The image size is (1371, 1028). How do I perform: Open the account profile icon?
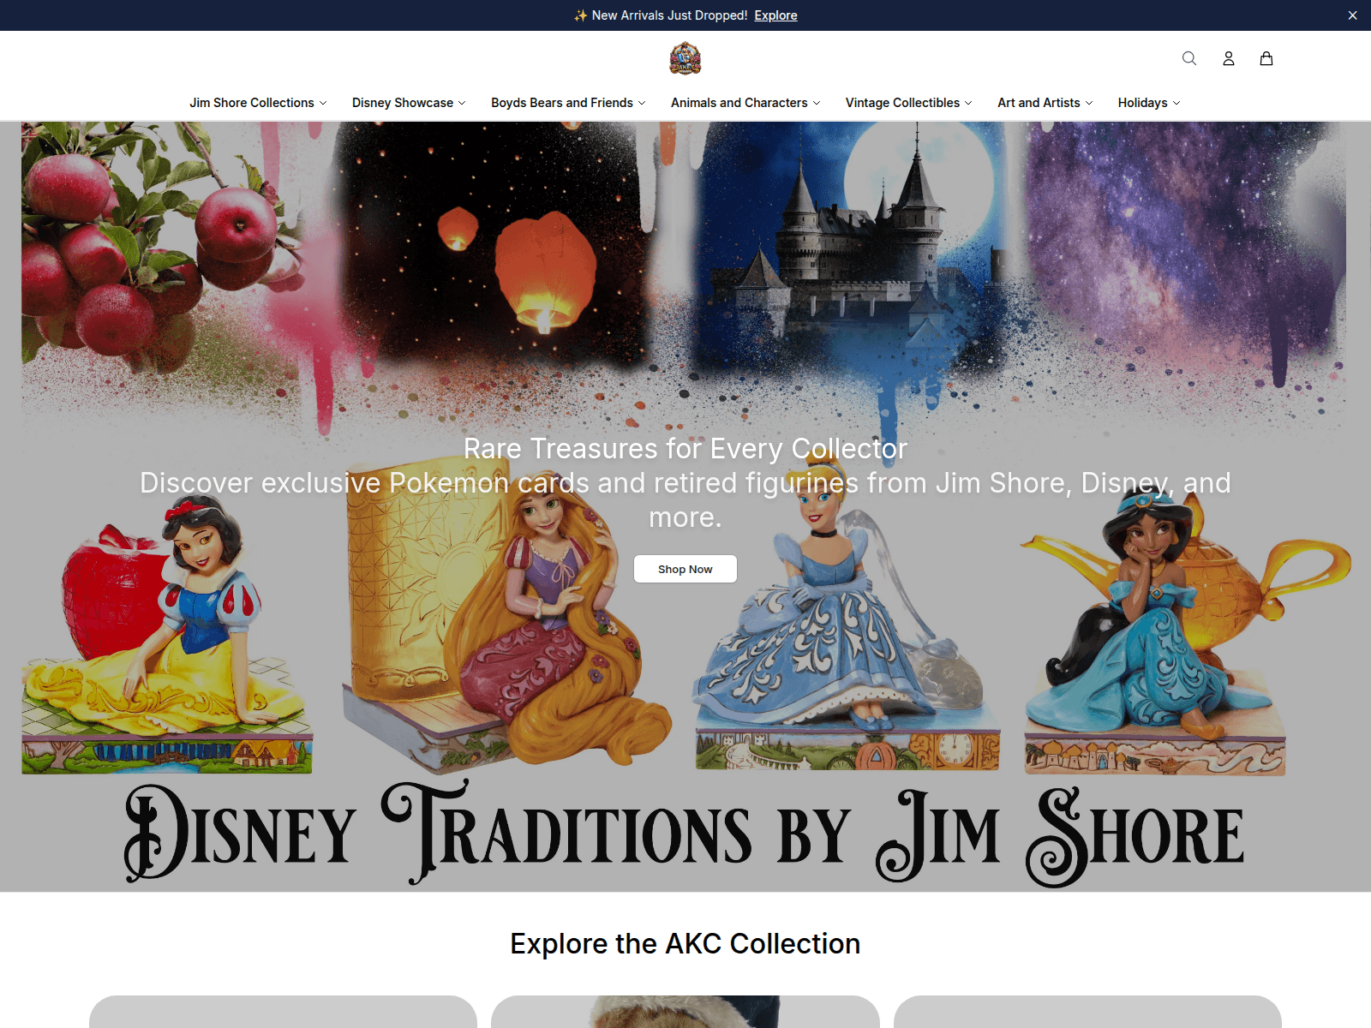pyautogui.click(x=1228, y=58)
